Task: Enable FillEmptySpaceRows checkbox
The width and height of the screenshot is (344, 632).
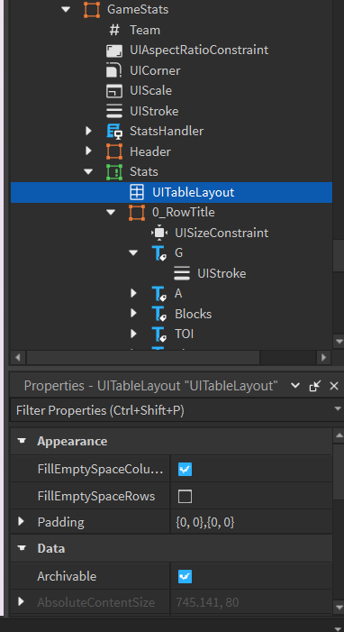Action: point(185,496)
